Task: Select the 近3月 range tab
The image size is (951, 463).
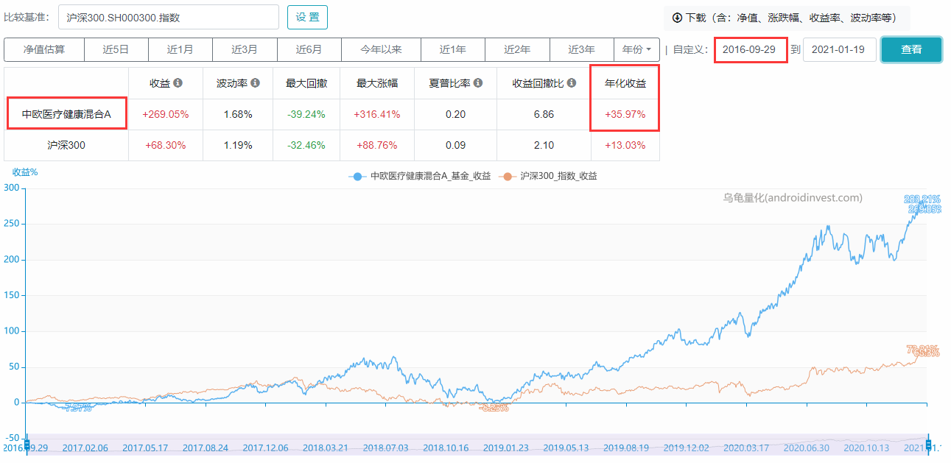Action: coord(245,49)
